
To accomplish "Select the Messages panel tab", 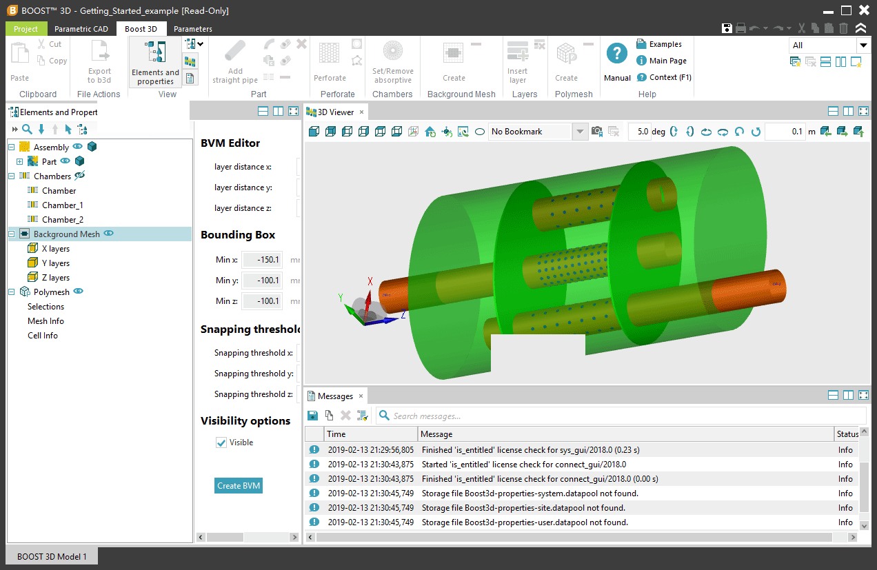I will coord(335,396).
